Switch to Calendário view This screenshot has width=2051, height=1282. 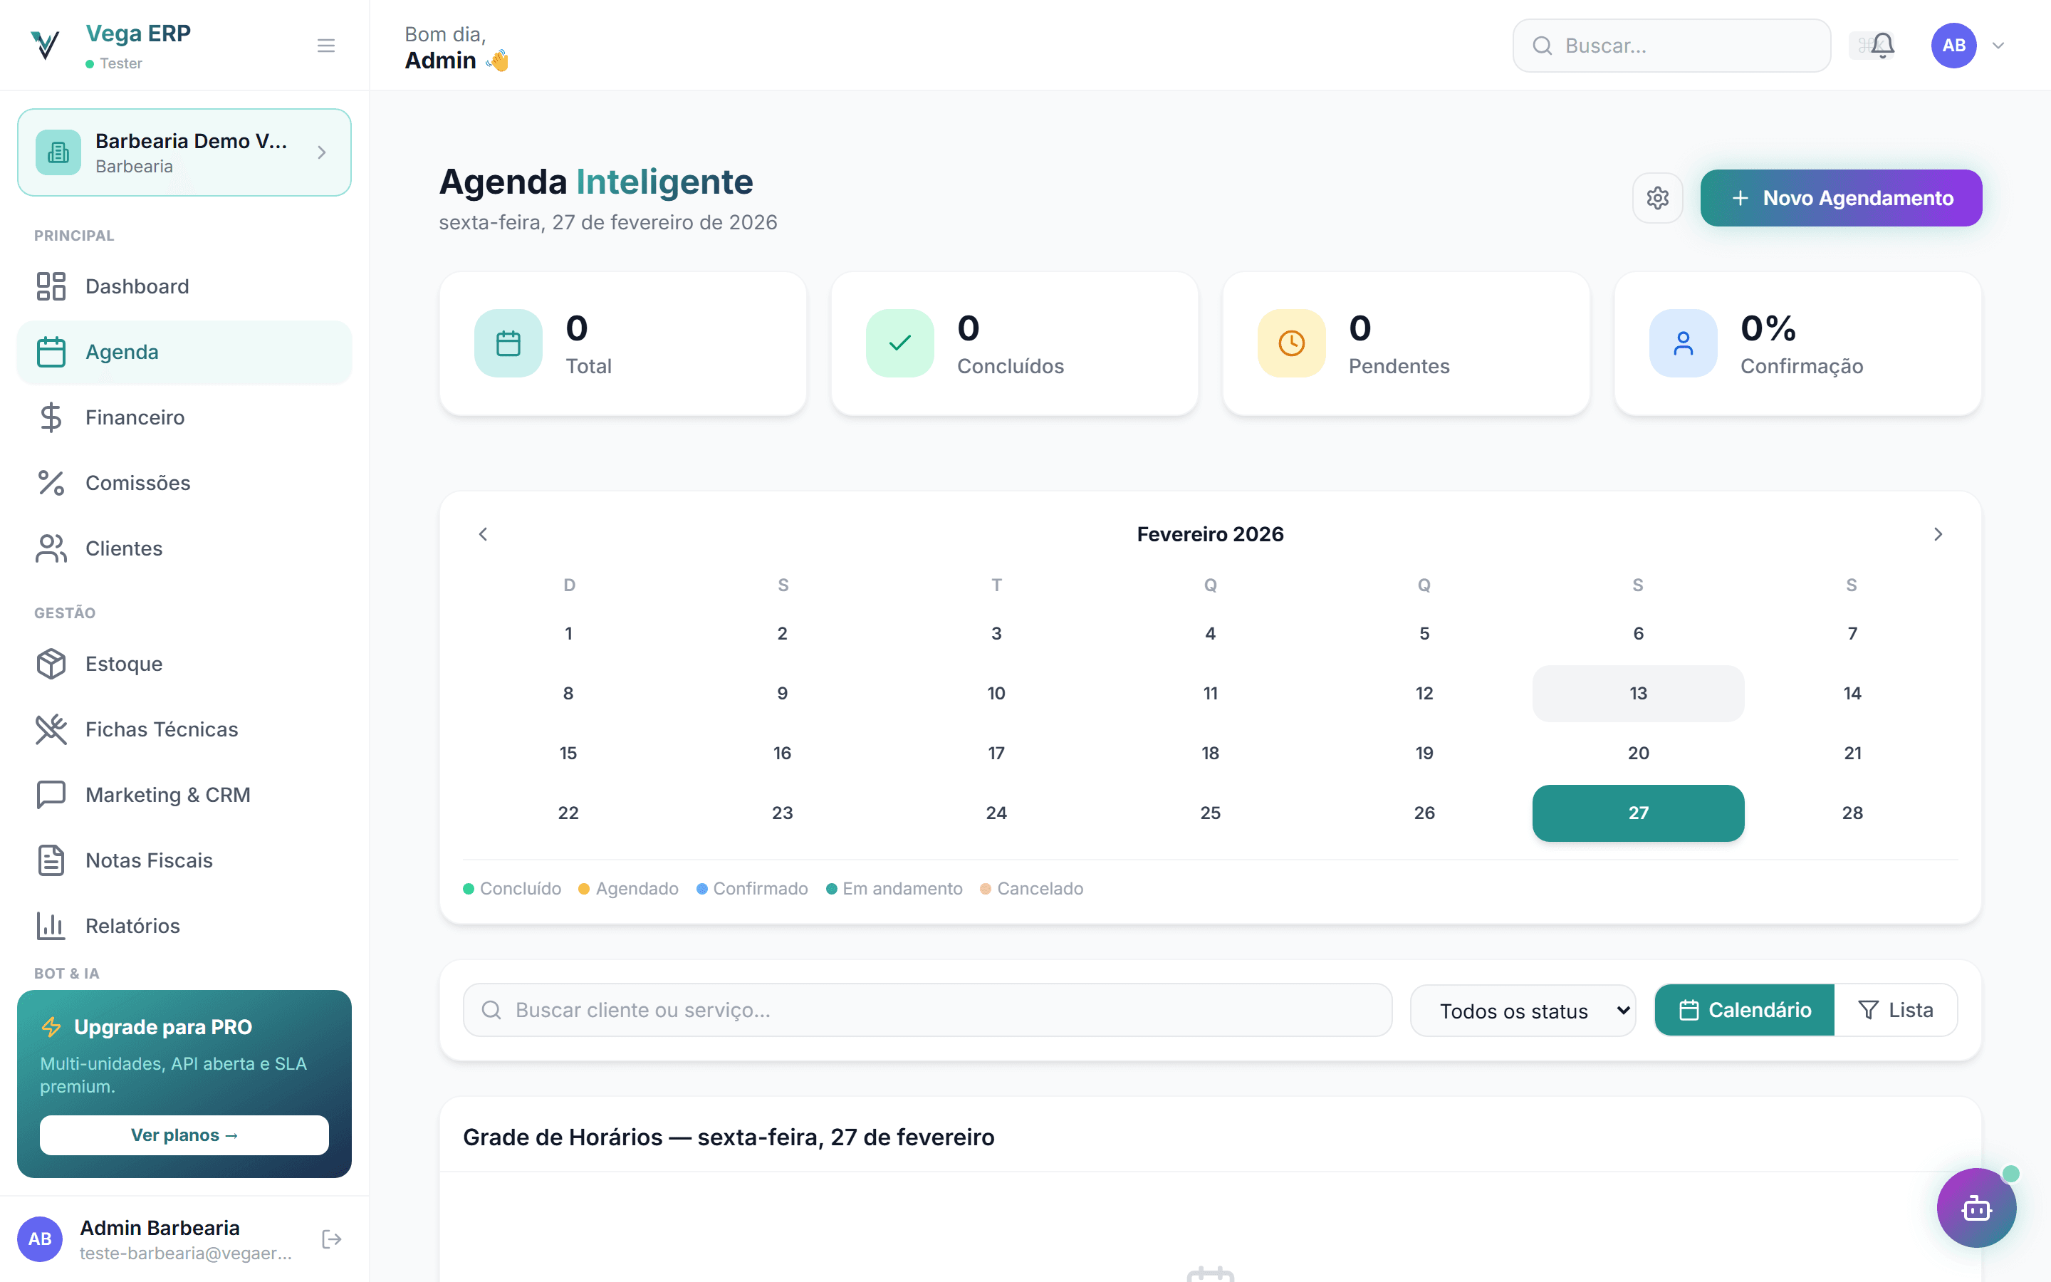[1744, 1010]
